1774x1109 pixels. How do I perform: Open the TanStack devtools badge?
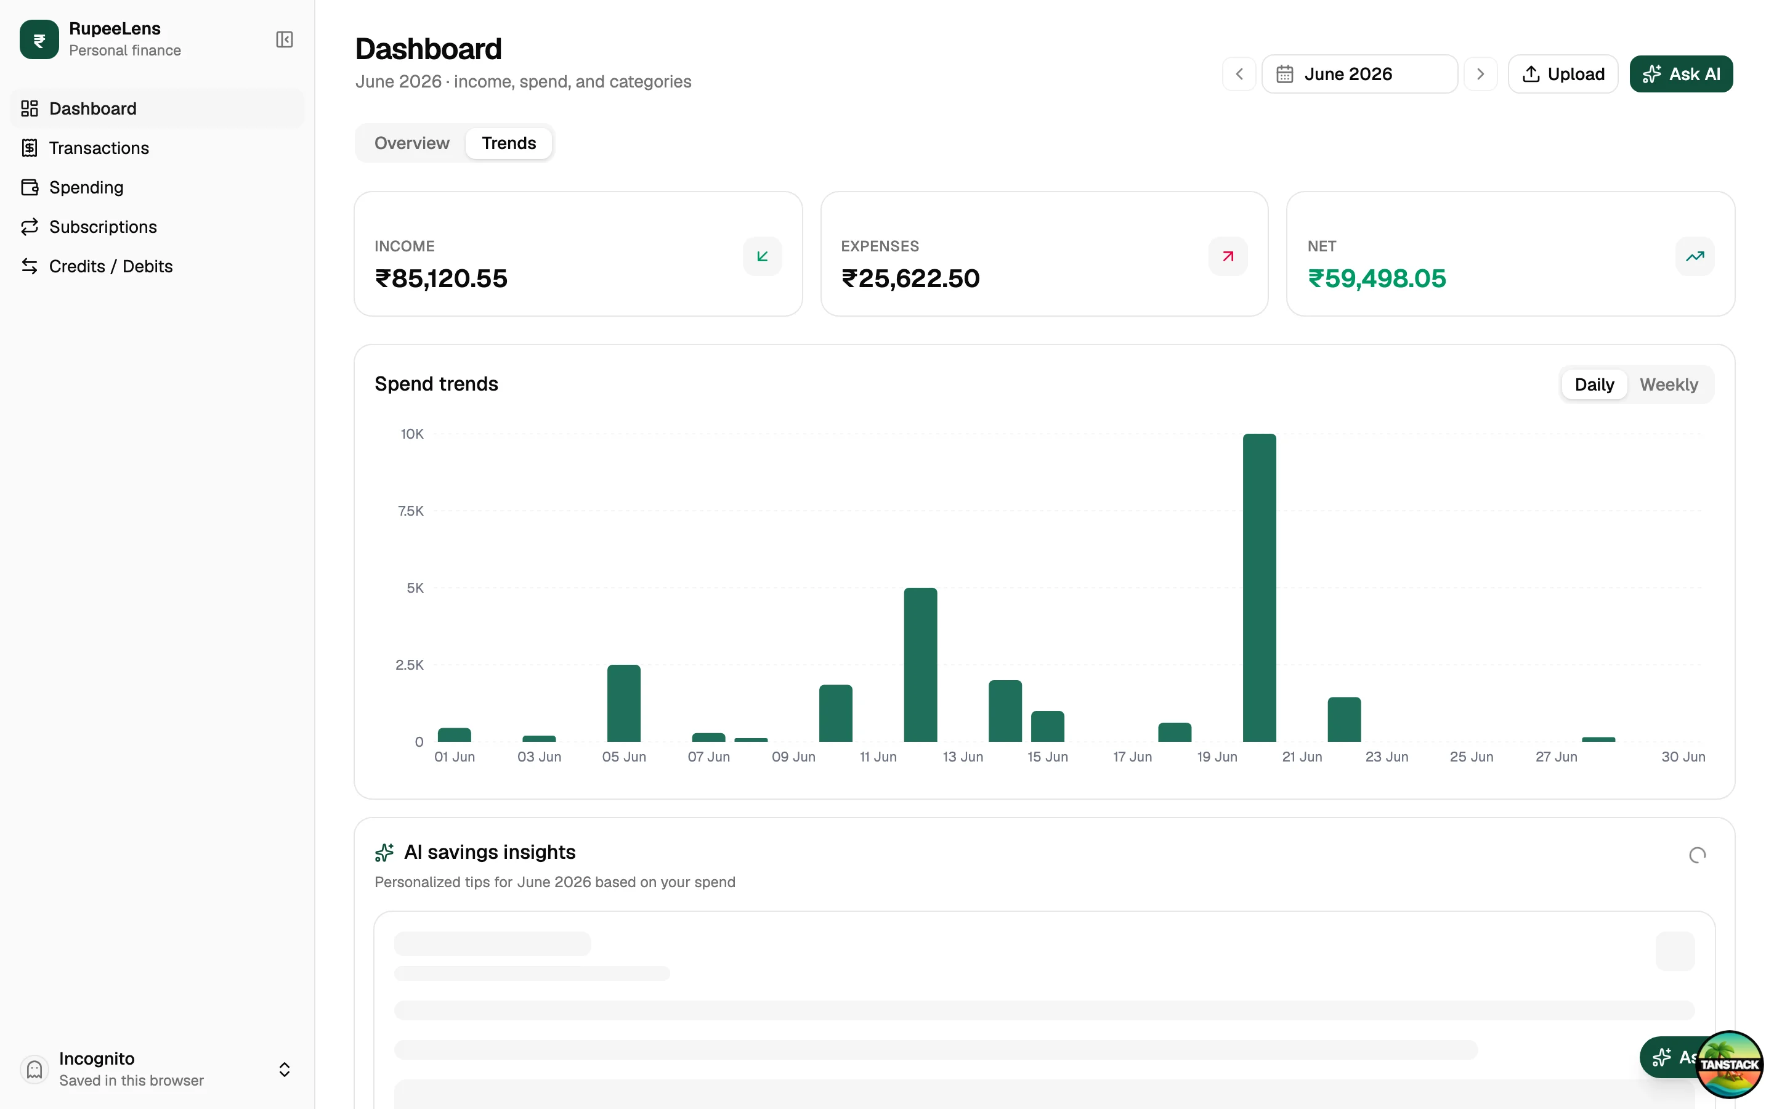click(1729, 1064)
